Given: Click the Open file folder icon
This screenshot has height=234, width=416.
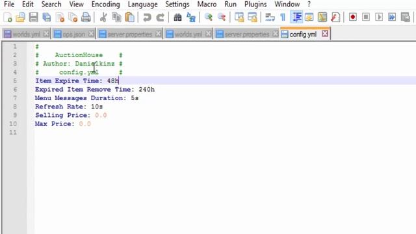Looking at the screenshot, I should click(x=20, y=18).
